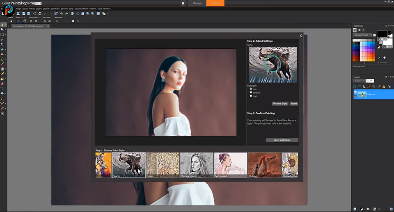
Task: Select the Red Eye tool
Action: (x=2, y=54)
